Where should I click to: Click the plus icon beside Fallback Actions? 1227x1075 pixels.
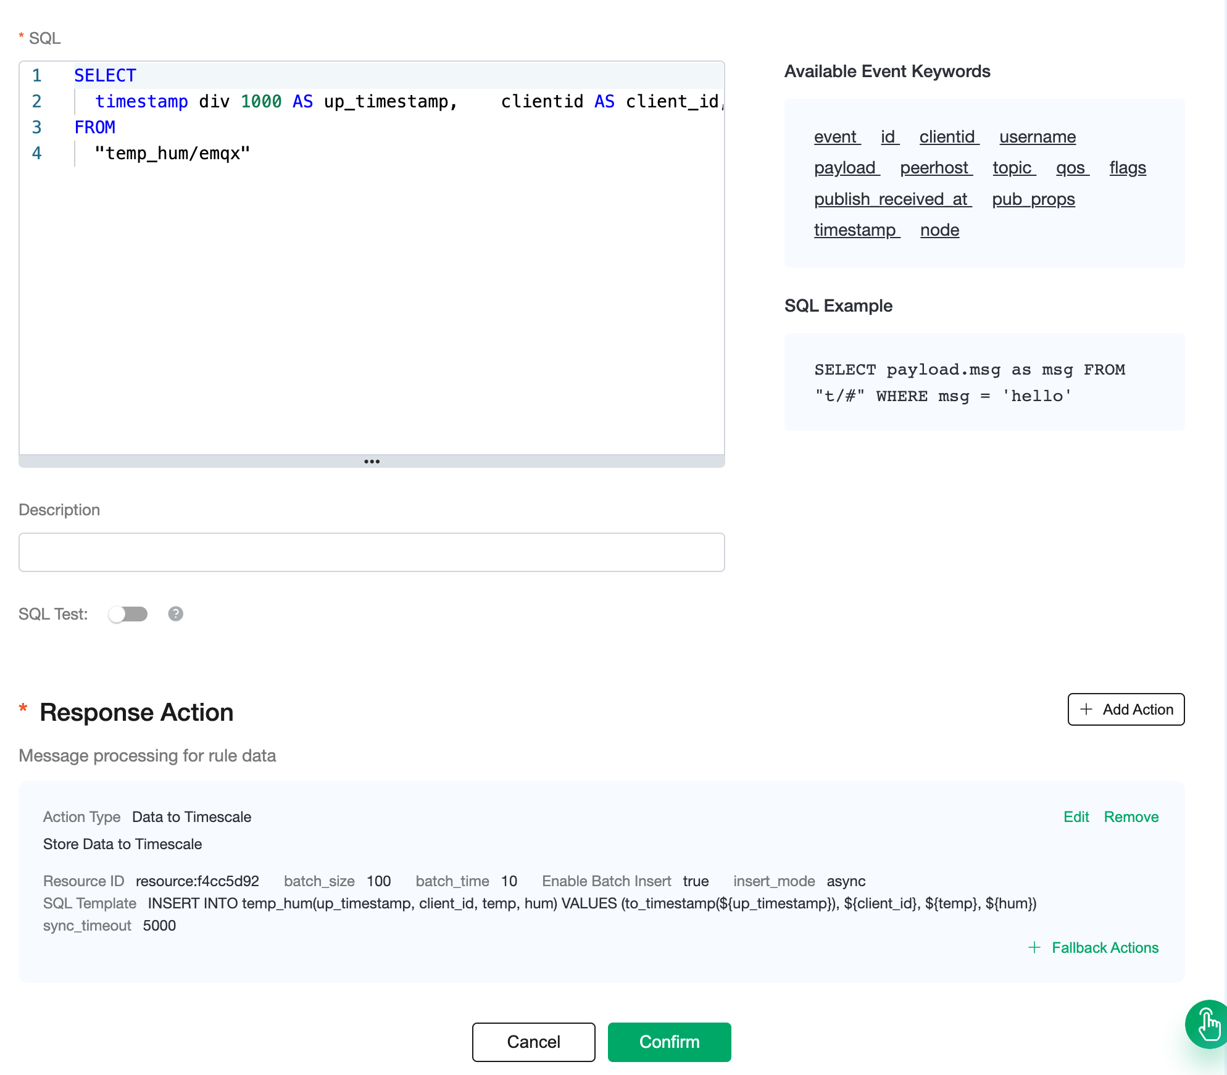click(1034, 947)
